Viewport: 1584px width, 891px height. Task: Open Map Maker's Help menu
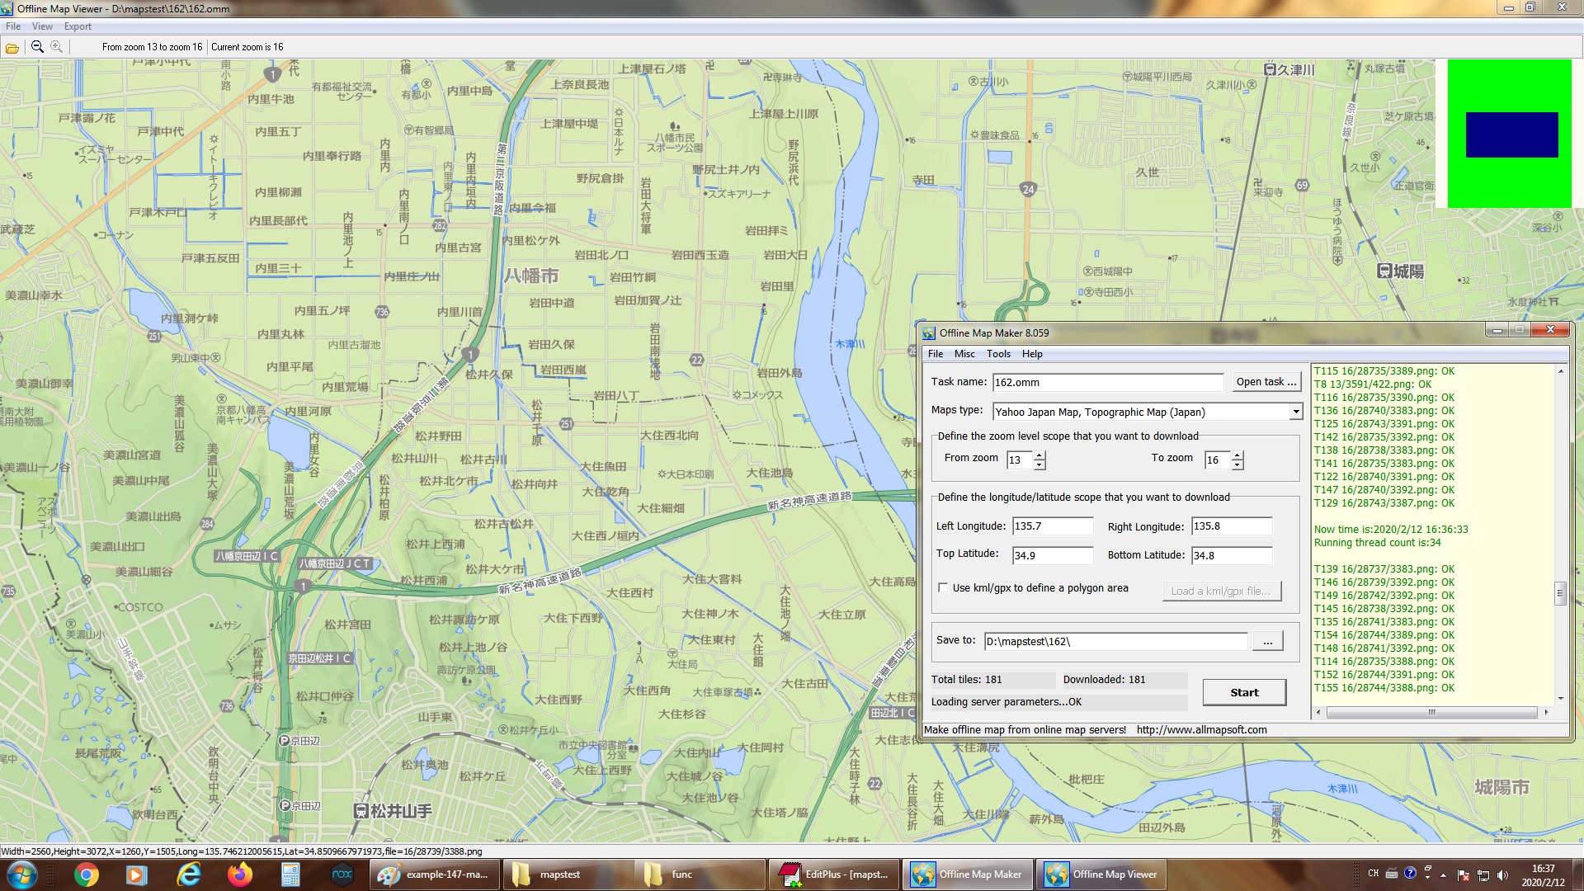point(1032,354)
